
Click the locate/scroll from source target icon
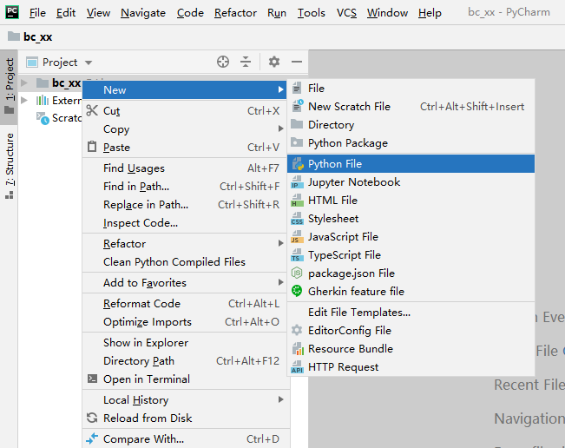(223, 62)
